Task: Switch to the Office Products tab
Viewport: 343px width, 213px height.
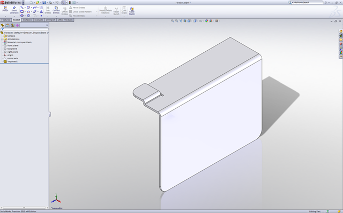Action: point(65,20)
